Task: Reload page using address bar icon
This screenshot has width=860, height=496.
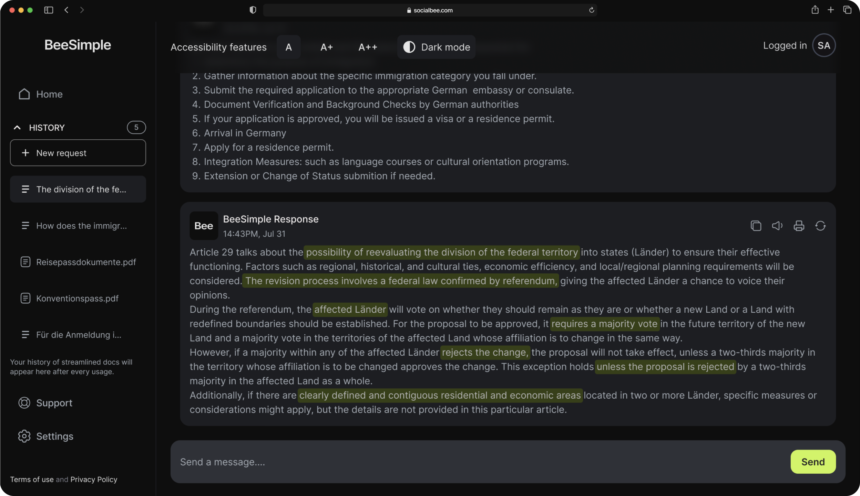Action: [x=591, y=10]
